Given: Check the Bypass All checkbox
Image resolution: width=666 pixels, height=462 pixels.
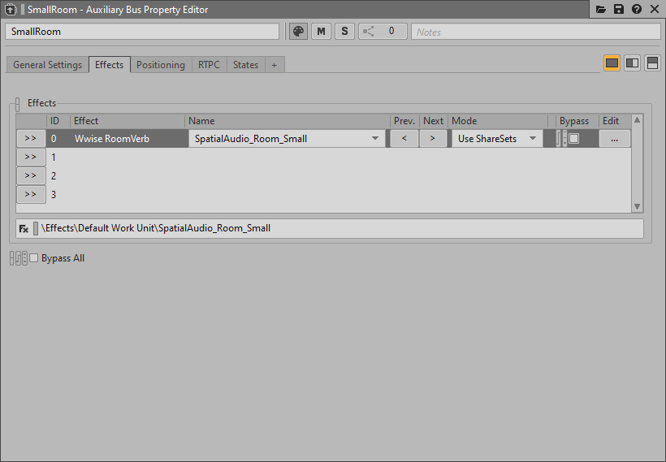Looking at the screenshot, I should click(34, 258).
